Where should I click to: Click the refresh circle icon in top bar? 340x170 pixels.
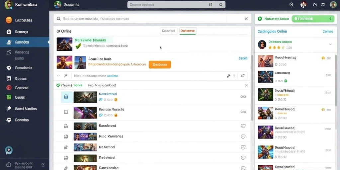click(291, 5)
